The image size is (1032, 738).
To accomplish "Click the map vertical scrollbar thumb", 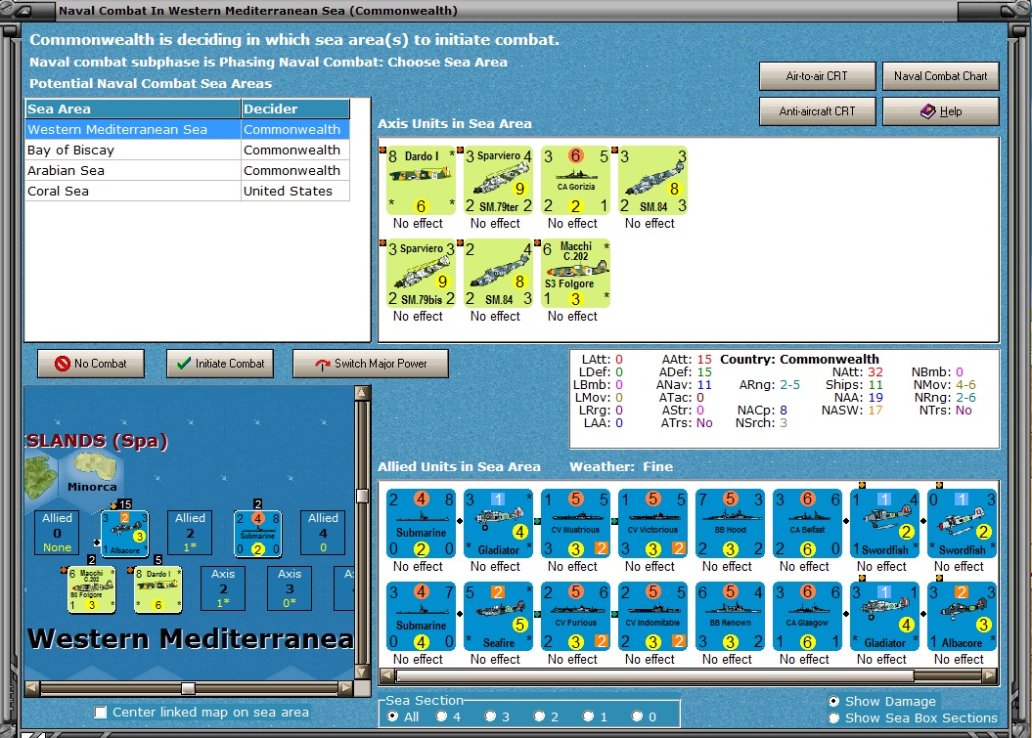I will (x=362, y=496).
